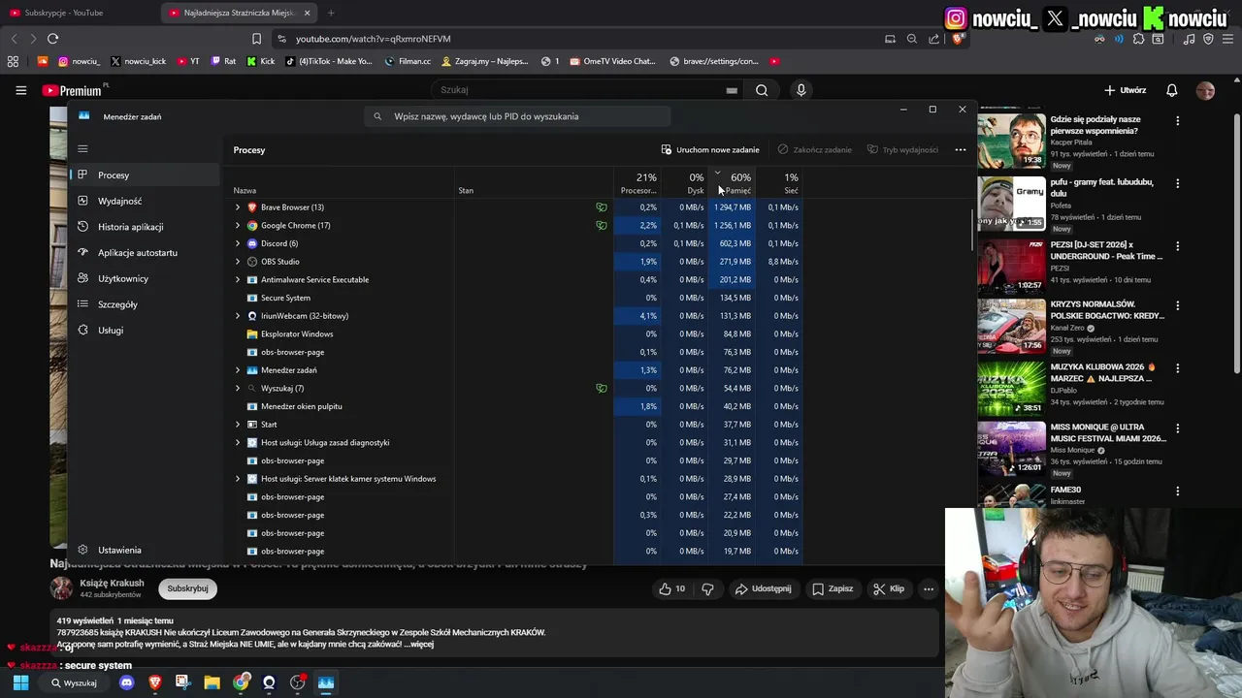Click Google Chrome efficiency leaf icon
This screenshot has width=1242, height=698.
coord(602,225)
